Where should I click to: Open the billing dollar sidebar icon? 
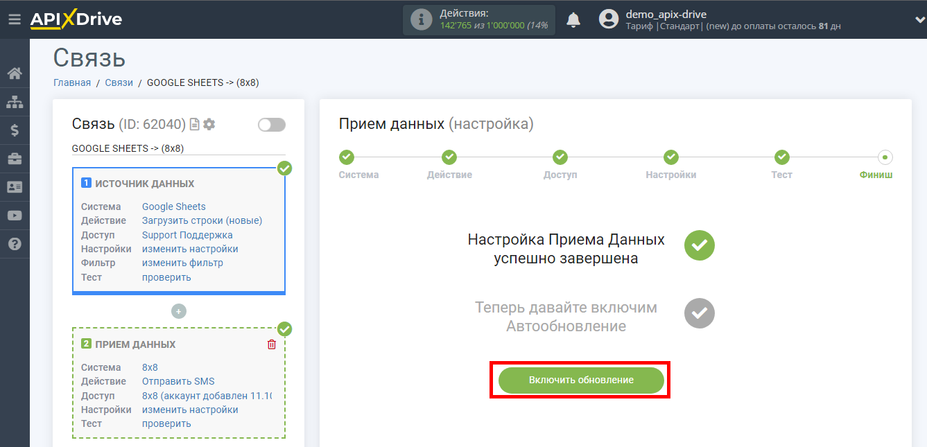(15, 130)
